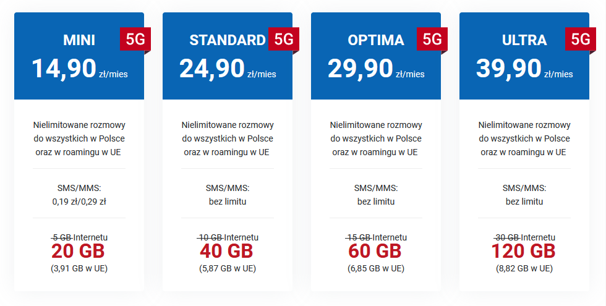This screenshot has width=606, height=306.
Task: Choose the OPTIMA plan heading
Action: point(376,40)
